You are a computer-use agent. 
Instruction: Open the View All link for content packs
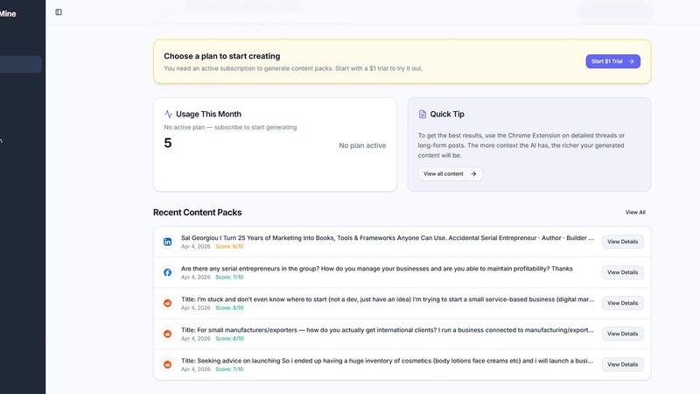(635, 212)
